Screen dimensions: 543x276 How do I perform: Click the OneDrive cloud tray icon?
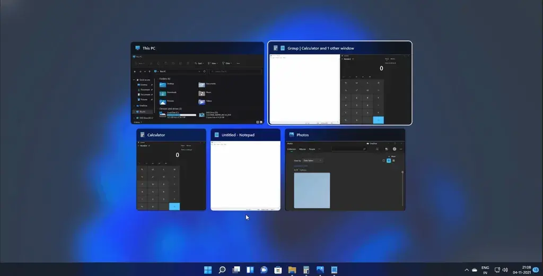click(x=475, y=270)
